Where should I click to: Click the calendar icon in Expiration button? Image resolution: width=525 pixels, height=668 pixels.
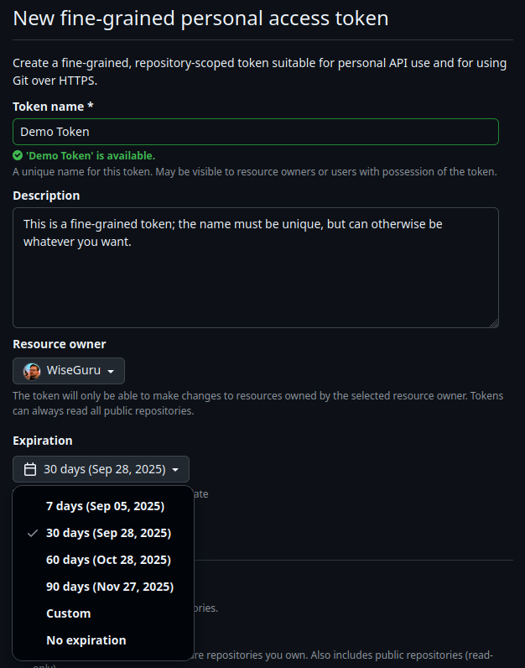tap(30, 469)
